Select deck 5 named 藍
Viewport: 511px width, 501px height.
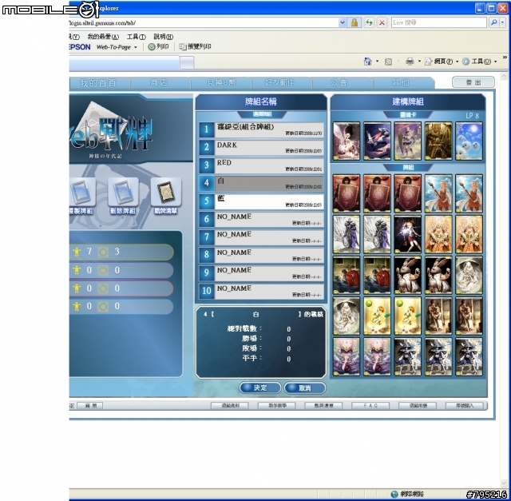pos(269,201)
